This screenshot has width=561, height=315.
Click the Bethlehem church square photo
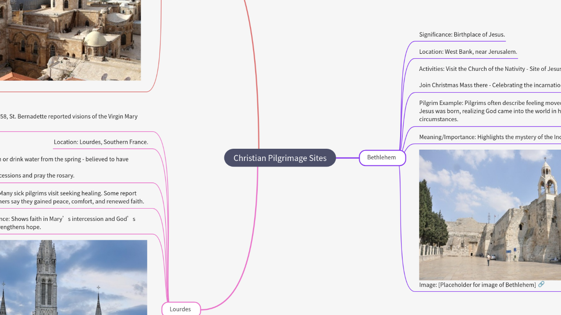click(490, 215)
